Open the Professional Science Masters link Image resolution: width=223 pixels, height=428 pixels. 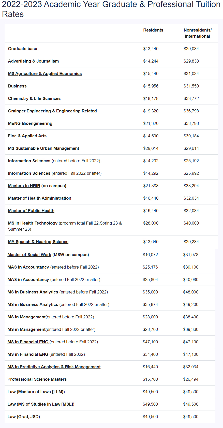(37, 379)
